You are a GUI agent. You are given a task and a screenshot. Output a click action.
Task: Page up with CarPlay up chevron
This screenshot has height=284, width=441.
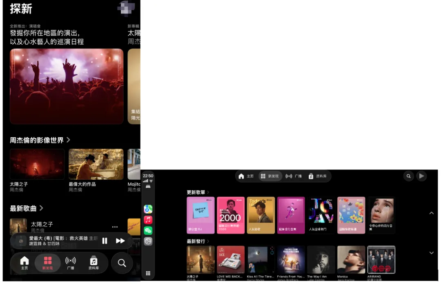click(431, 213)
